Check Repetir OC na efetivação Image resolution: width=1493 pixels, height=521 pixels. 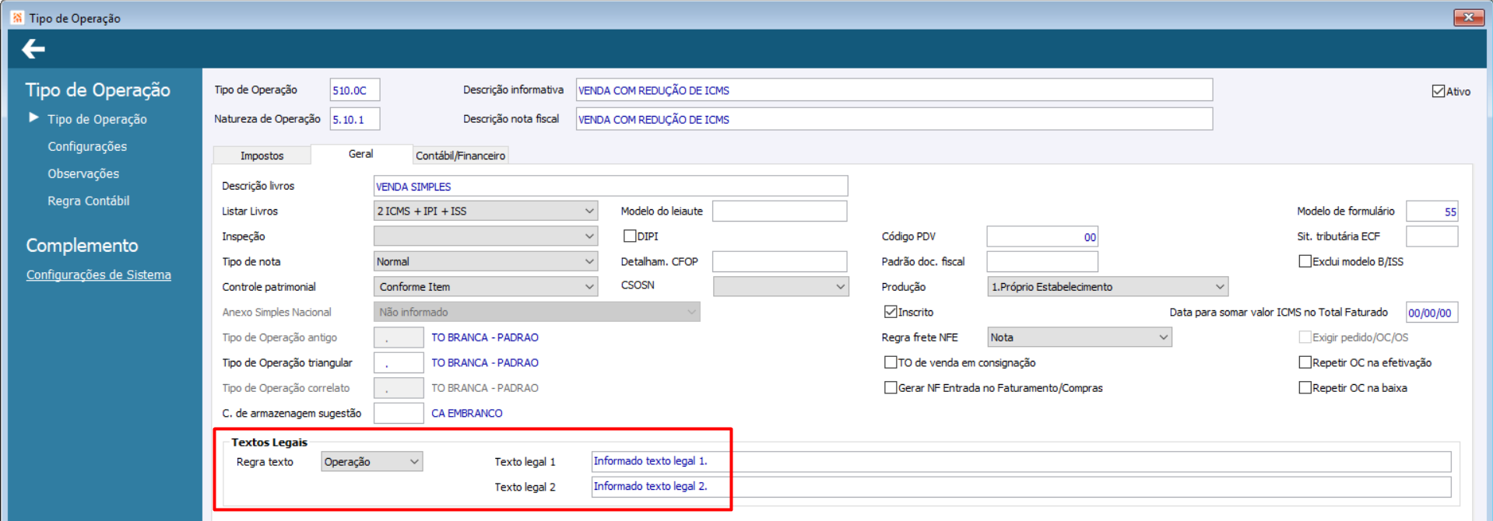(x=1305, y=362)
